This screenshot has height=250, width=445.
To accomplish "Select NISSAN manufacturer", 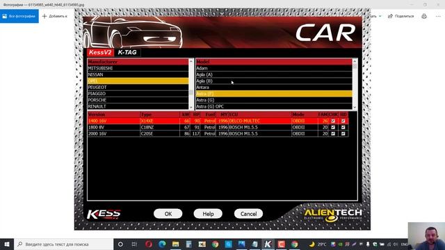I will pos(138,74).
